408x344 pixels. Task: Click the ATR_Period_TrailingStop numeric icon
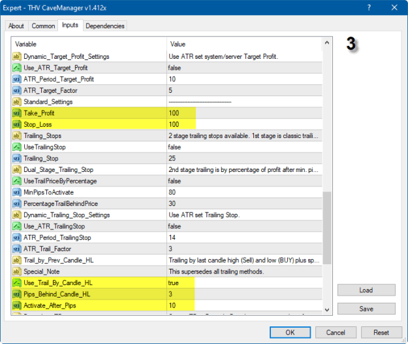(x=16, y=237)
